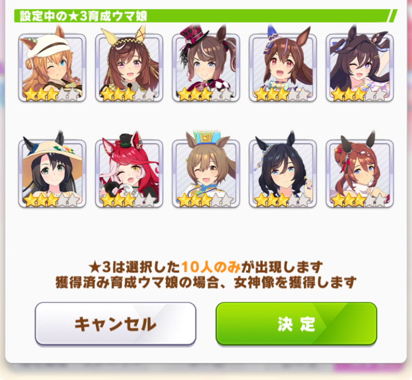The width and height of the screenshot is (412, 380).
Task: Choose the black wavy-haired girl with blue eyes
Action: pos(283,174)
